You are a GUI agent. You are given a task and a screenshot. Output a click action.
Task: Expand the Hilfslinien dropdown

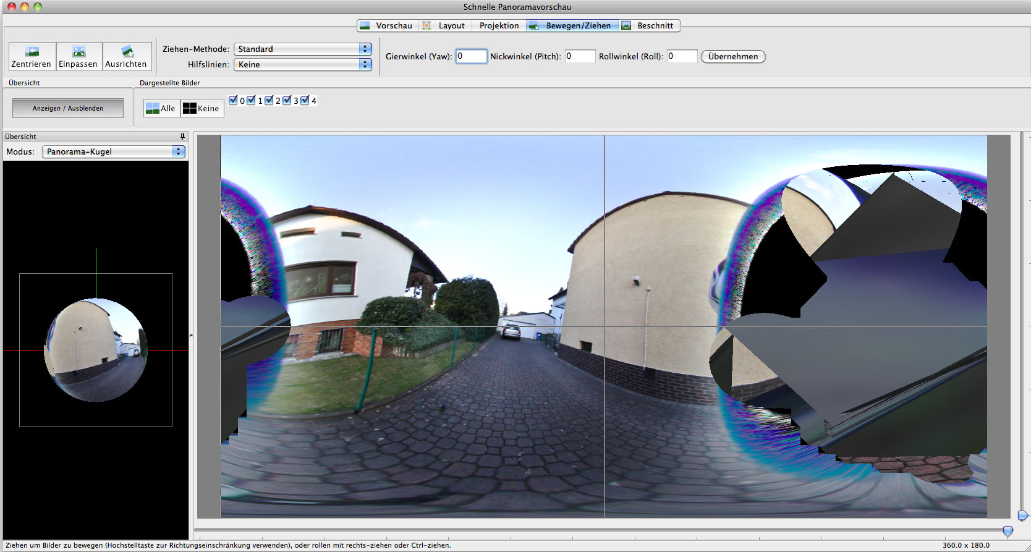pos(302,64)
